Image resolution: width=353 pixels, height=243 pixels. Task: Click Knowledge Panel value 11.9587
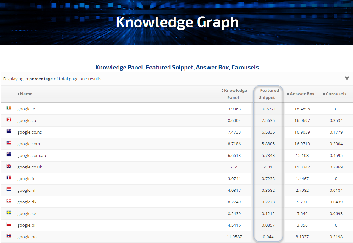pyautogui.click(x=234, y=237)
